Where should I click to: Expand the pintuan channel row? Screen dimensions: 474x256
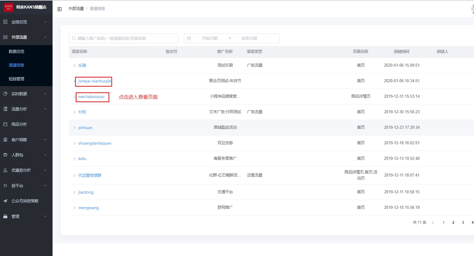(x=74, y=128)
